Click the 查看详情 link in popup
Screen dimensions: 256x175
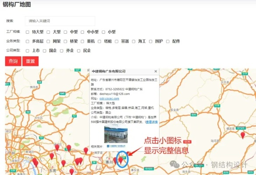[152, 122]
